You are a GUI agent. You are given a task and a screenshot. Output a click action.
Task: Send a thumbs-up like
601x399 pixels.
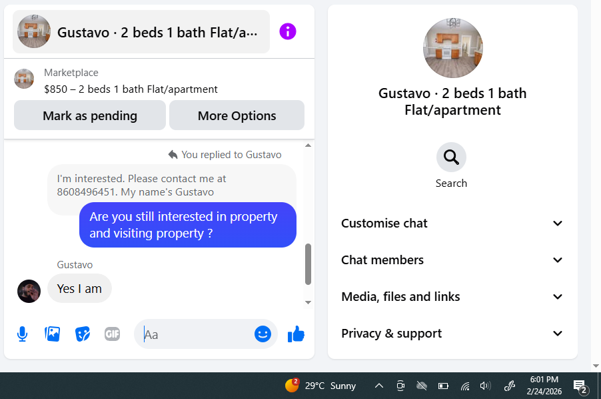296,334
